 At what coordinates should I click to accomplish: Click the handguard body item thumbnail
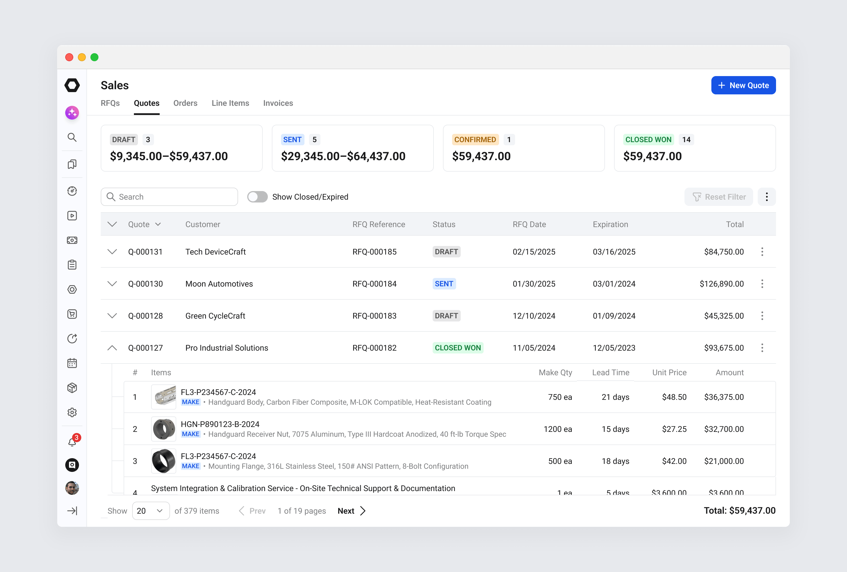click(163, 397)
